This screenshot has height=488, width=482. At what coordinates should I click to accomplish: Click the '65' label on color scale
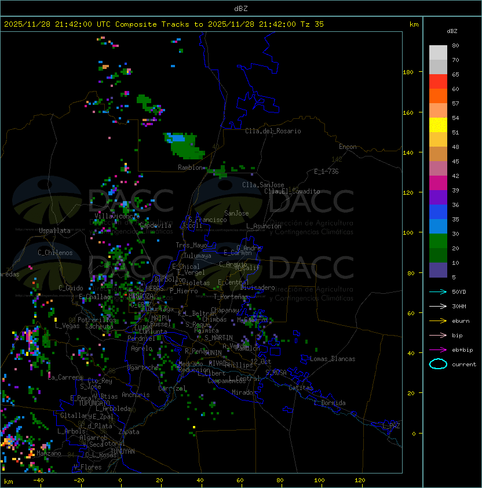[x=455, y=74]
